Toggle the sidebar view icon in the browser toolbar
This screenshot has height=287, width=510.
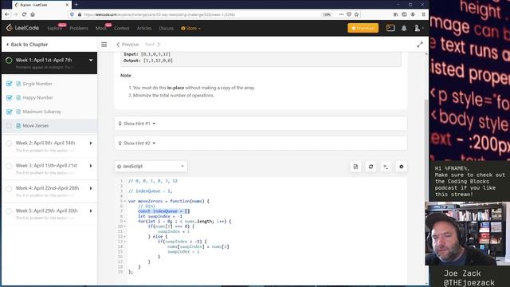point(404,14)
